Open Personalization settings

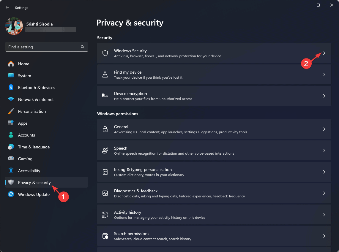[46, 111]
